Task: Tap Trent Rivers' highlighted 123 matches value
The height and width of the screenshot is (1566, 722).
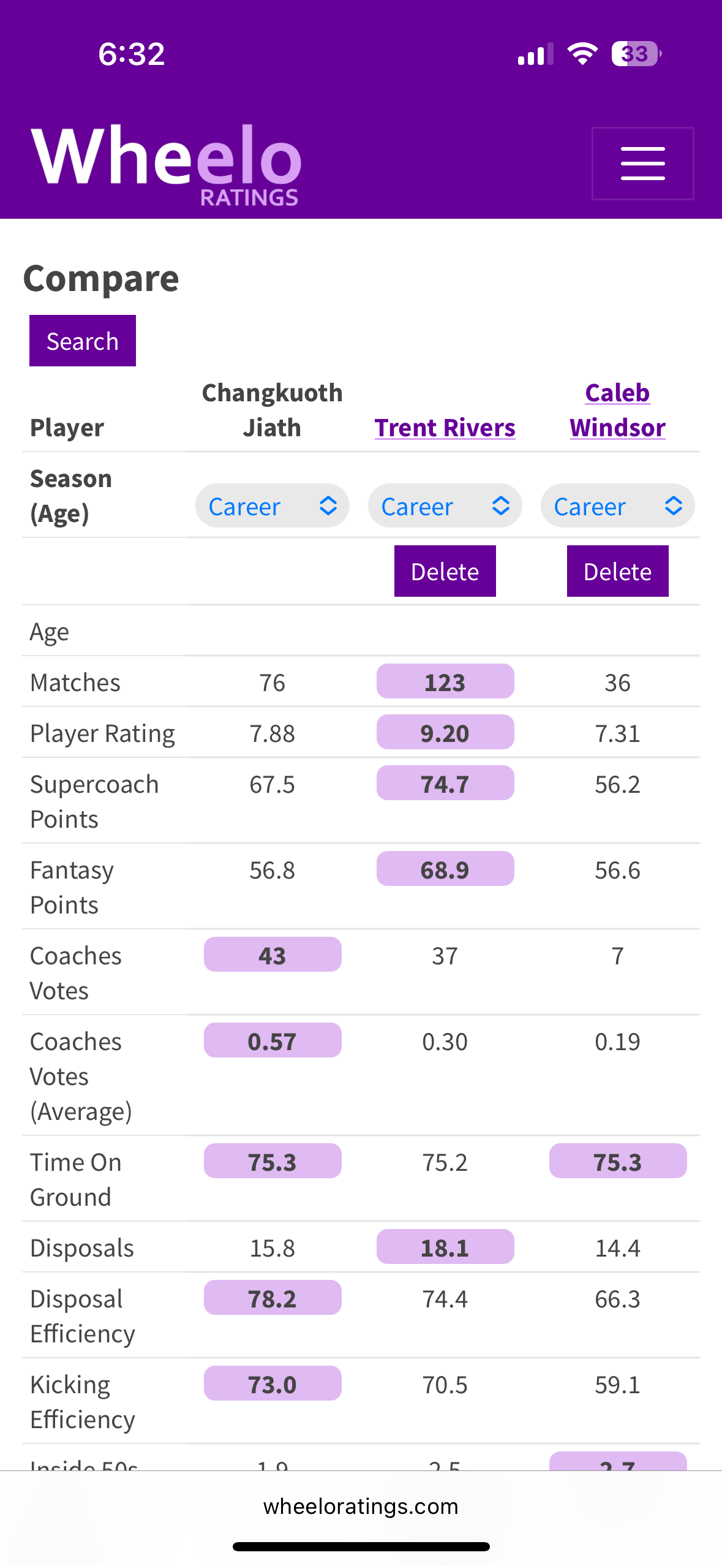Action: tap(445, 682)
